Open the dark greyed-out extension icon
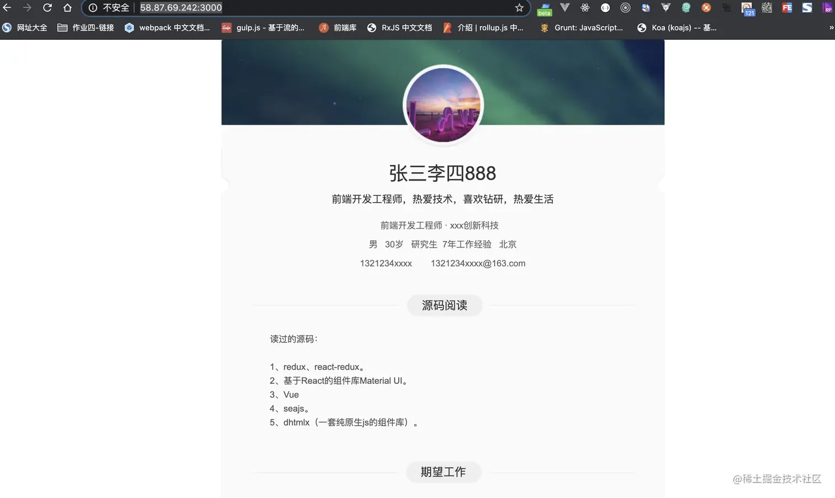The height and width of the screenshot is (498, 835). [x=726, y=8]
